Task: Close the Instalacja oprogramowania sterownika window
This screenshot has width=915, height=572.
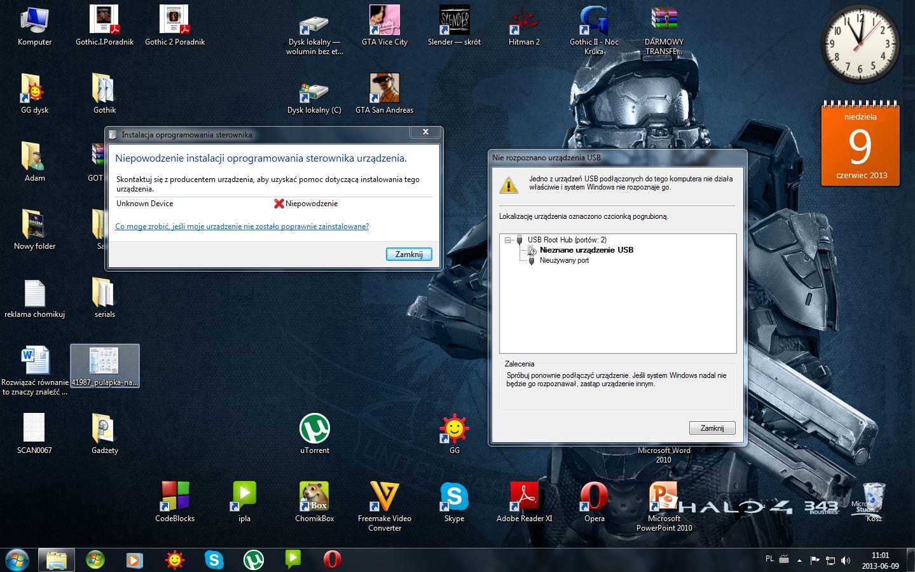Action: 425,132
